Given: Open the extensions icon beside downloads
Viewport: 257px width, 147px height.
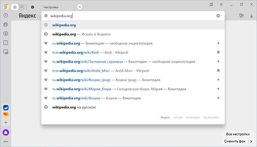Looking at the screenshot, I should (x=241, y=16).
